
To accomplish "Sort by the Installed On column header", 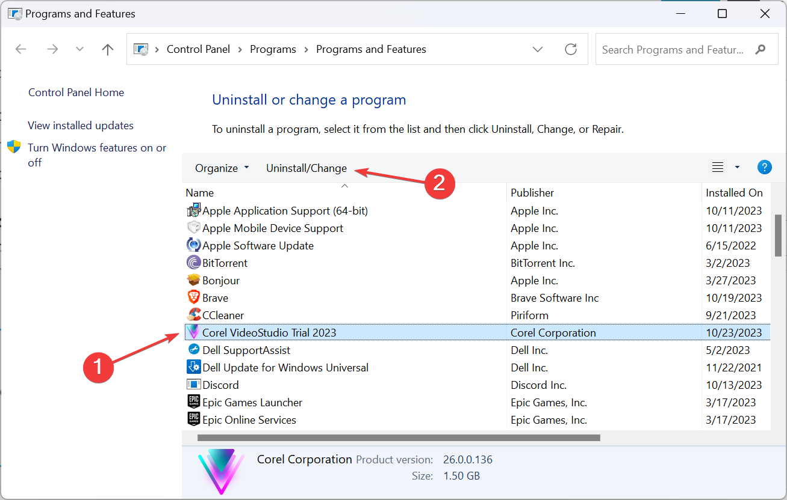I will click(734, 193).
